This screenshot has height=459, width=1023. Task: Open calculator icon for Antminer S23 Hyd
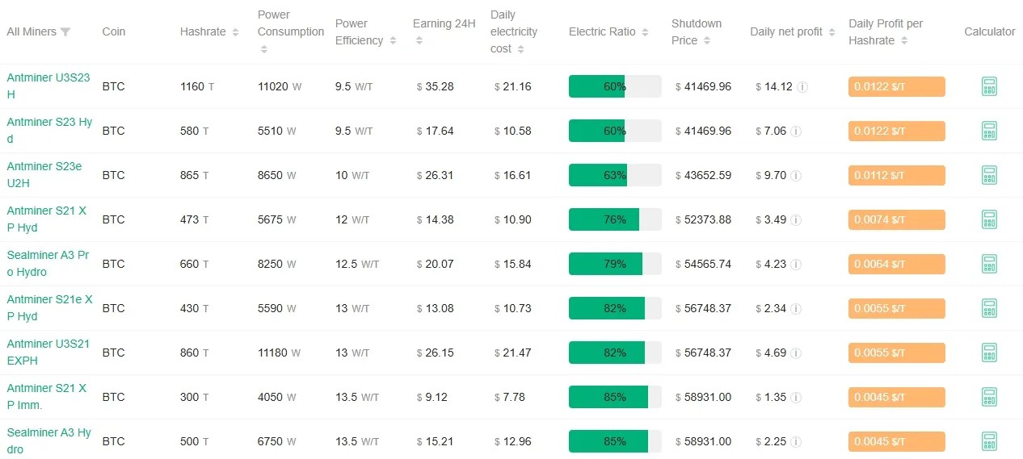tap(989, 131)
